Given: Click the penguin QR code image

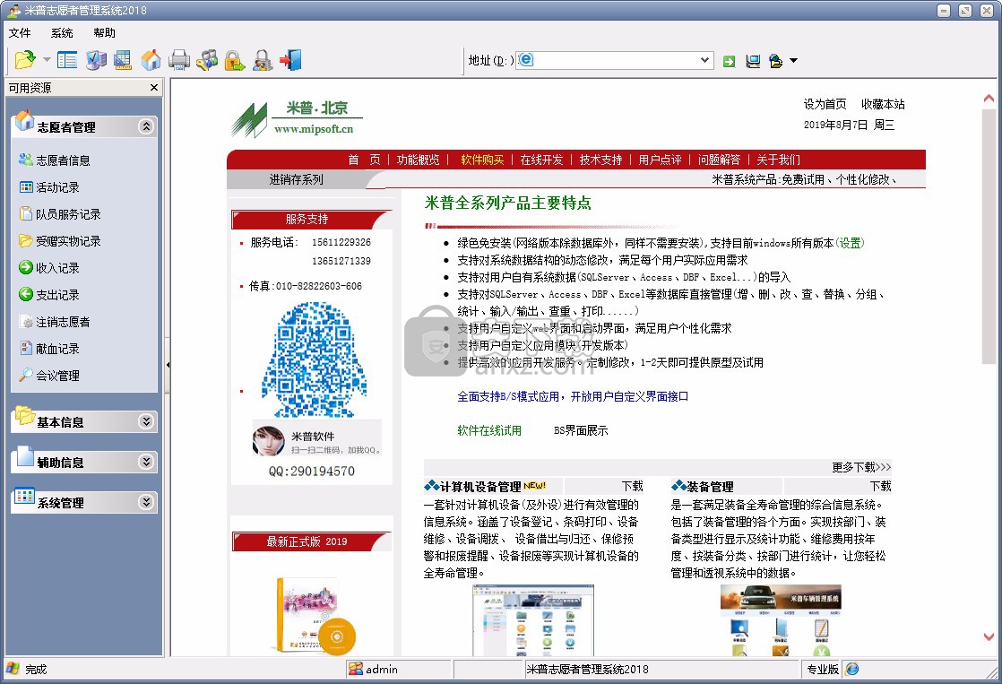Looking at the screenshot, I should tap(315, 360).
